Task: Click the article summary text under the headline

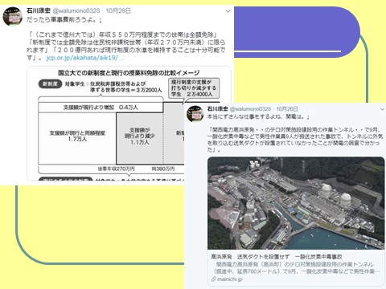Action: [x=295, y=268]
